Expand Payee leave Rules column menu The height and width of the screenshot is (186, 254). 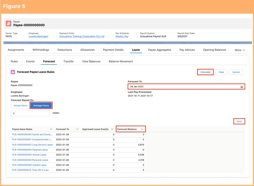point(51,129)
